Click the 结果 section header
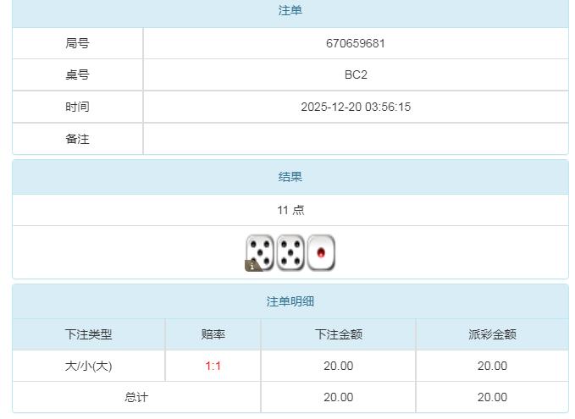Image resolution: width=575 pixels, height=419 pixels. (290, 177)
